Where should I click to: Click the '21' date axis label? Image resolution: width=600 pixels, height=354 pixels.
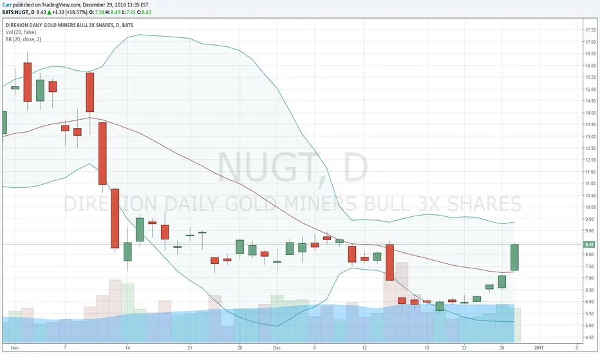(190, 348)
